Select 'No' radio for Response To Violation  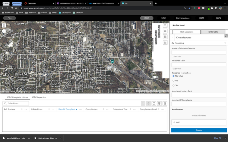tap(173, 81)
